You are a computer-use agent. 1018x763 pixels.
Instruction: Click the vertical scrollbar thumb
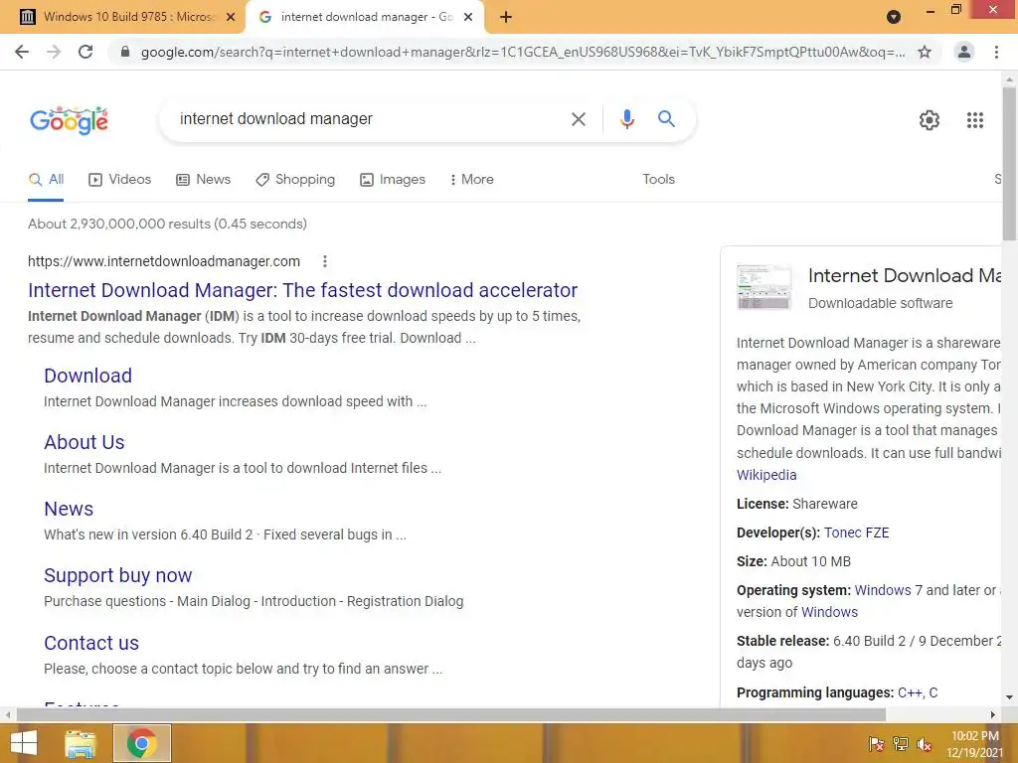[x=1009, y=162]
